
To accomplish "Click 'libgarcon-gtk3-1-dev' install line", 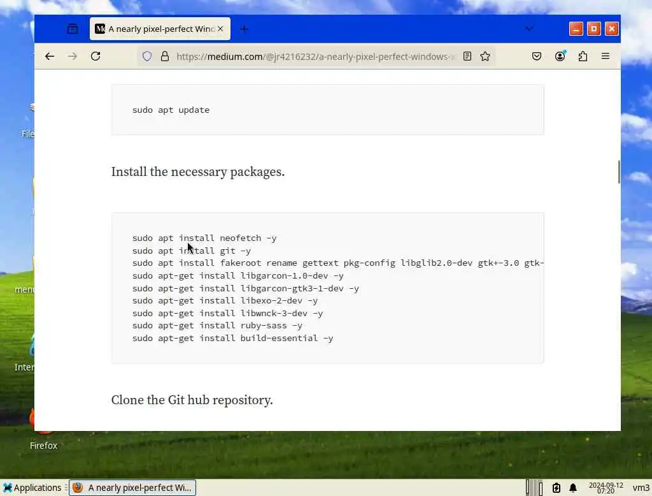I will pos(245,288).
